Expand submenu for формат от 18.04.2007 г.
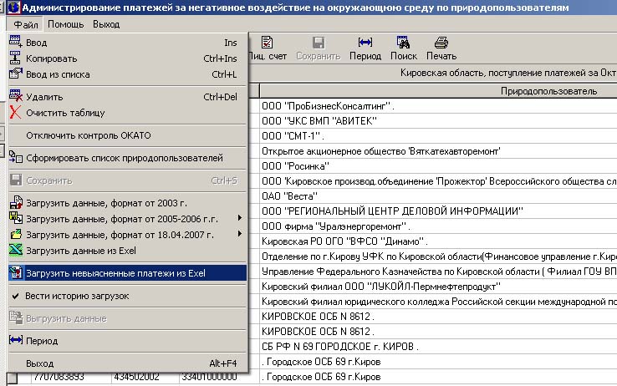 click(x=240, y=235)
